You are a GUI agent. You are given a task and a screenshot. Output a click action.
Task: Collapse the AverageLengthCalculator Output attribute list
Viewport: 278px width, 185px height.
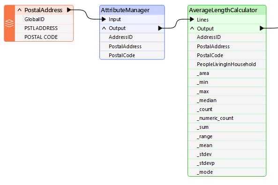[x=192, y=28]
